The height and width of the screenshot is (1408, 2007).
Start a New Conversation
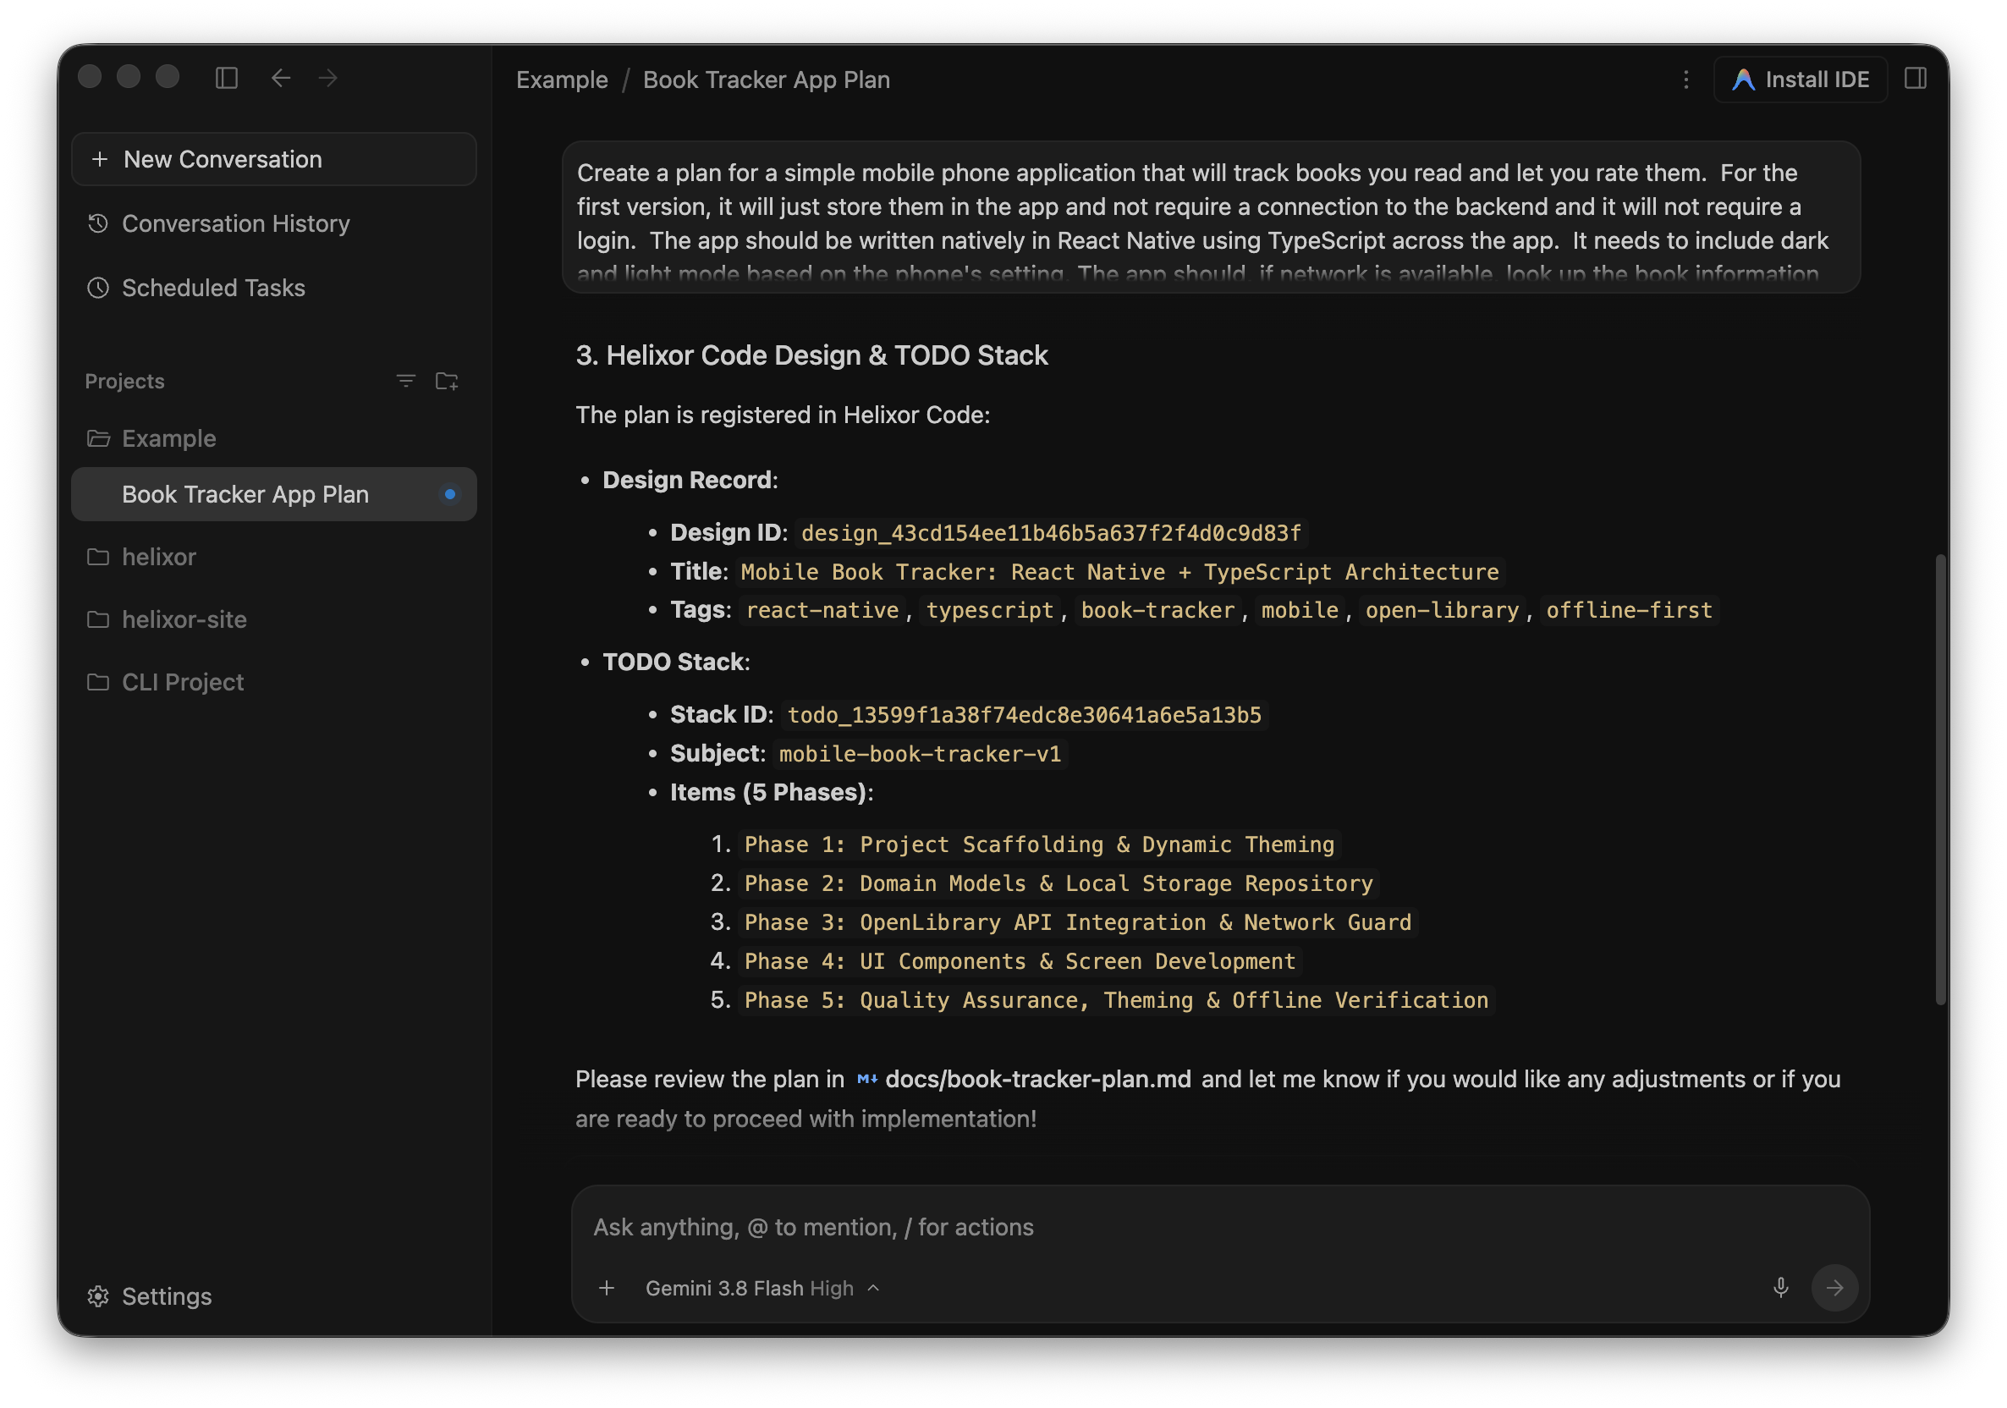[x=273, y=159]
